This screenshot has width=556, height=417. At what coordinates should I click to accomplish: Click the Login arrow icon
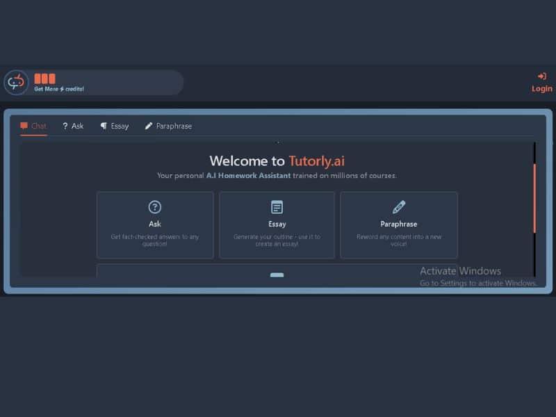pyautogui.click(x=542, y=76)
